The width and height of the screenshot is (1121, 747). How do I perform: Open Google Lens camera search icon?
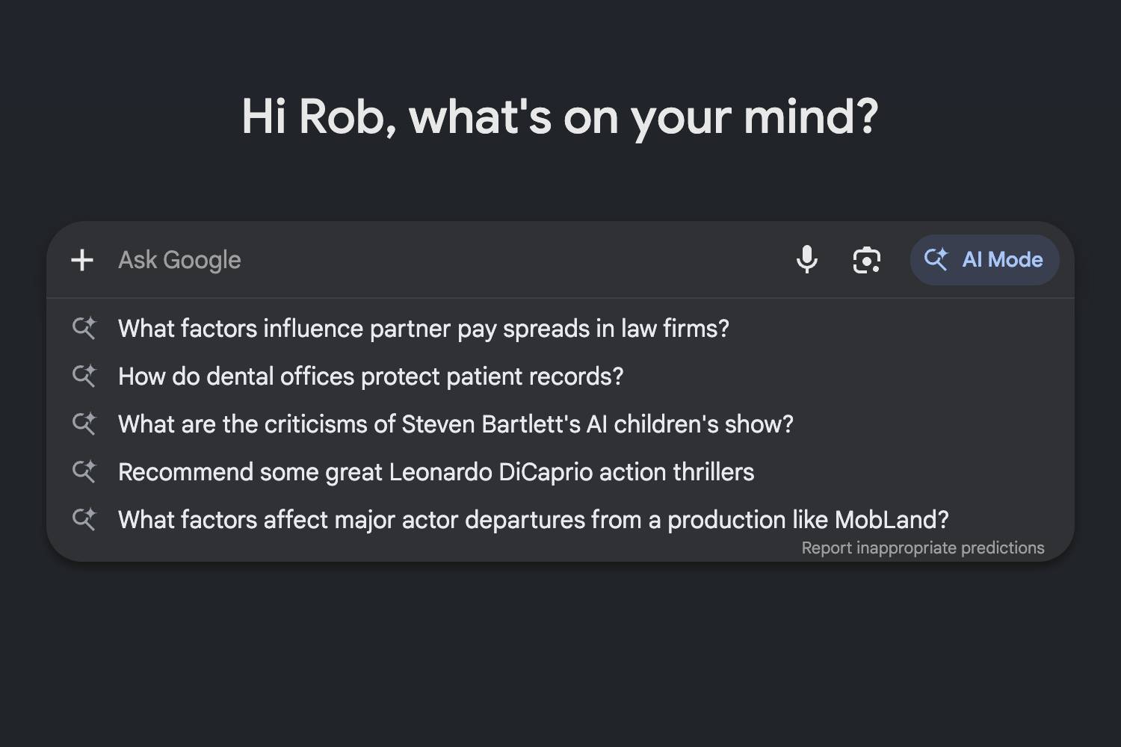867,260
